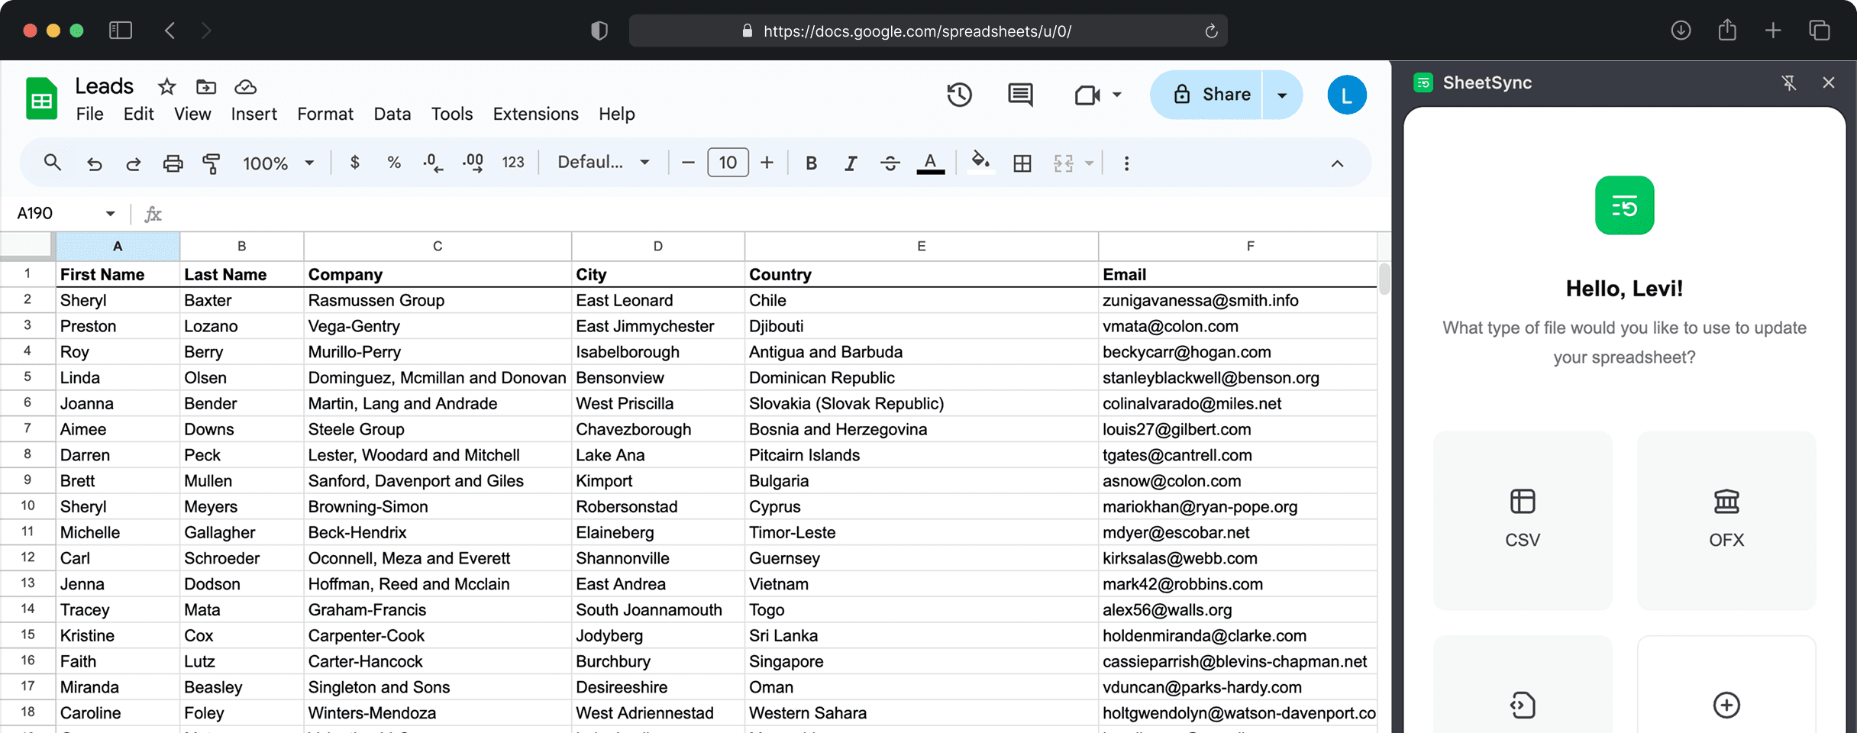Expand the Share button dropdown arrow

1282,95
